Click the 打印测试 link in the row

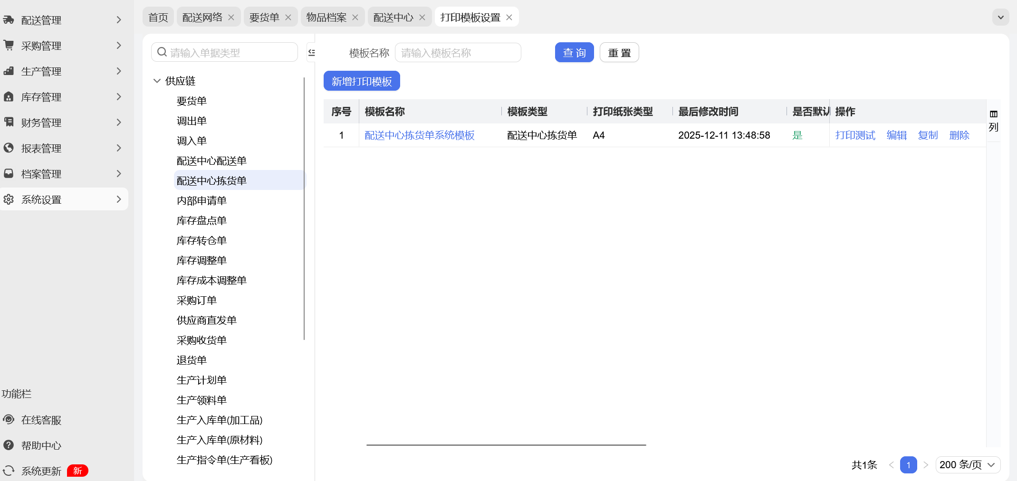coord(855,135)
